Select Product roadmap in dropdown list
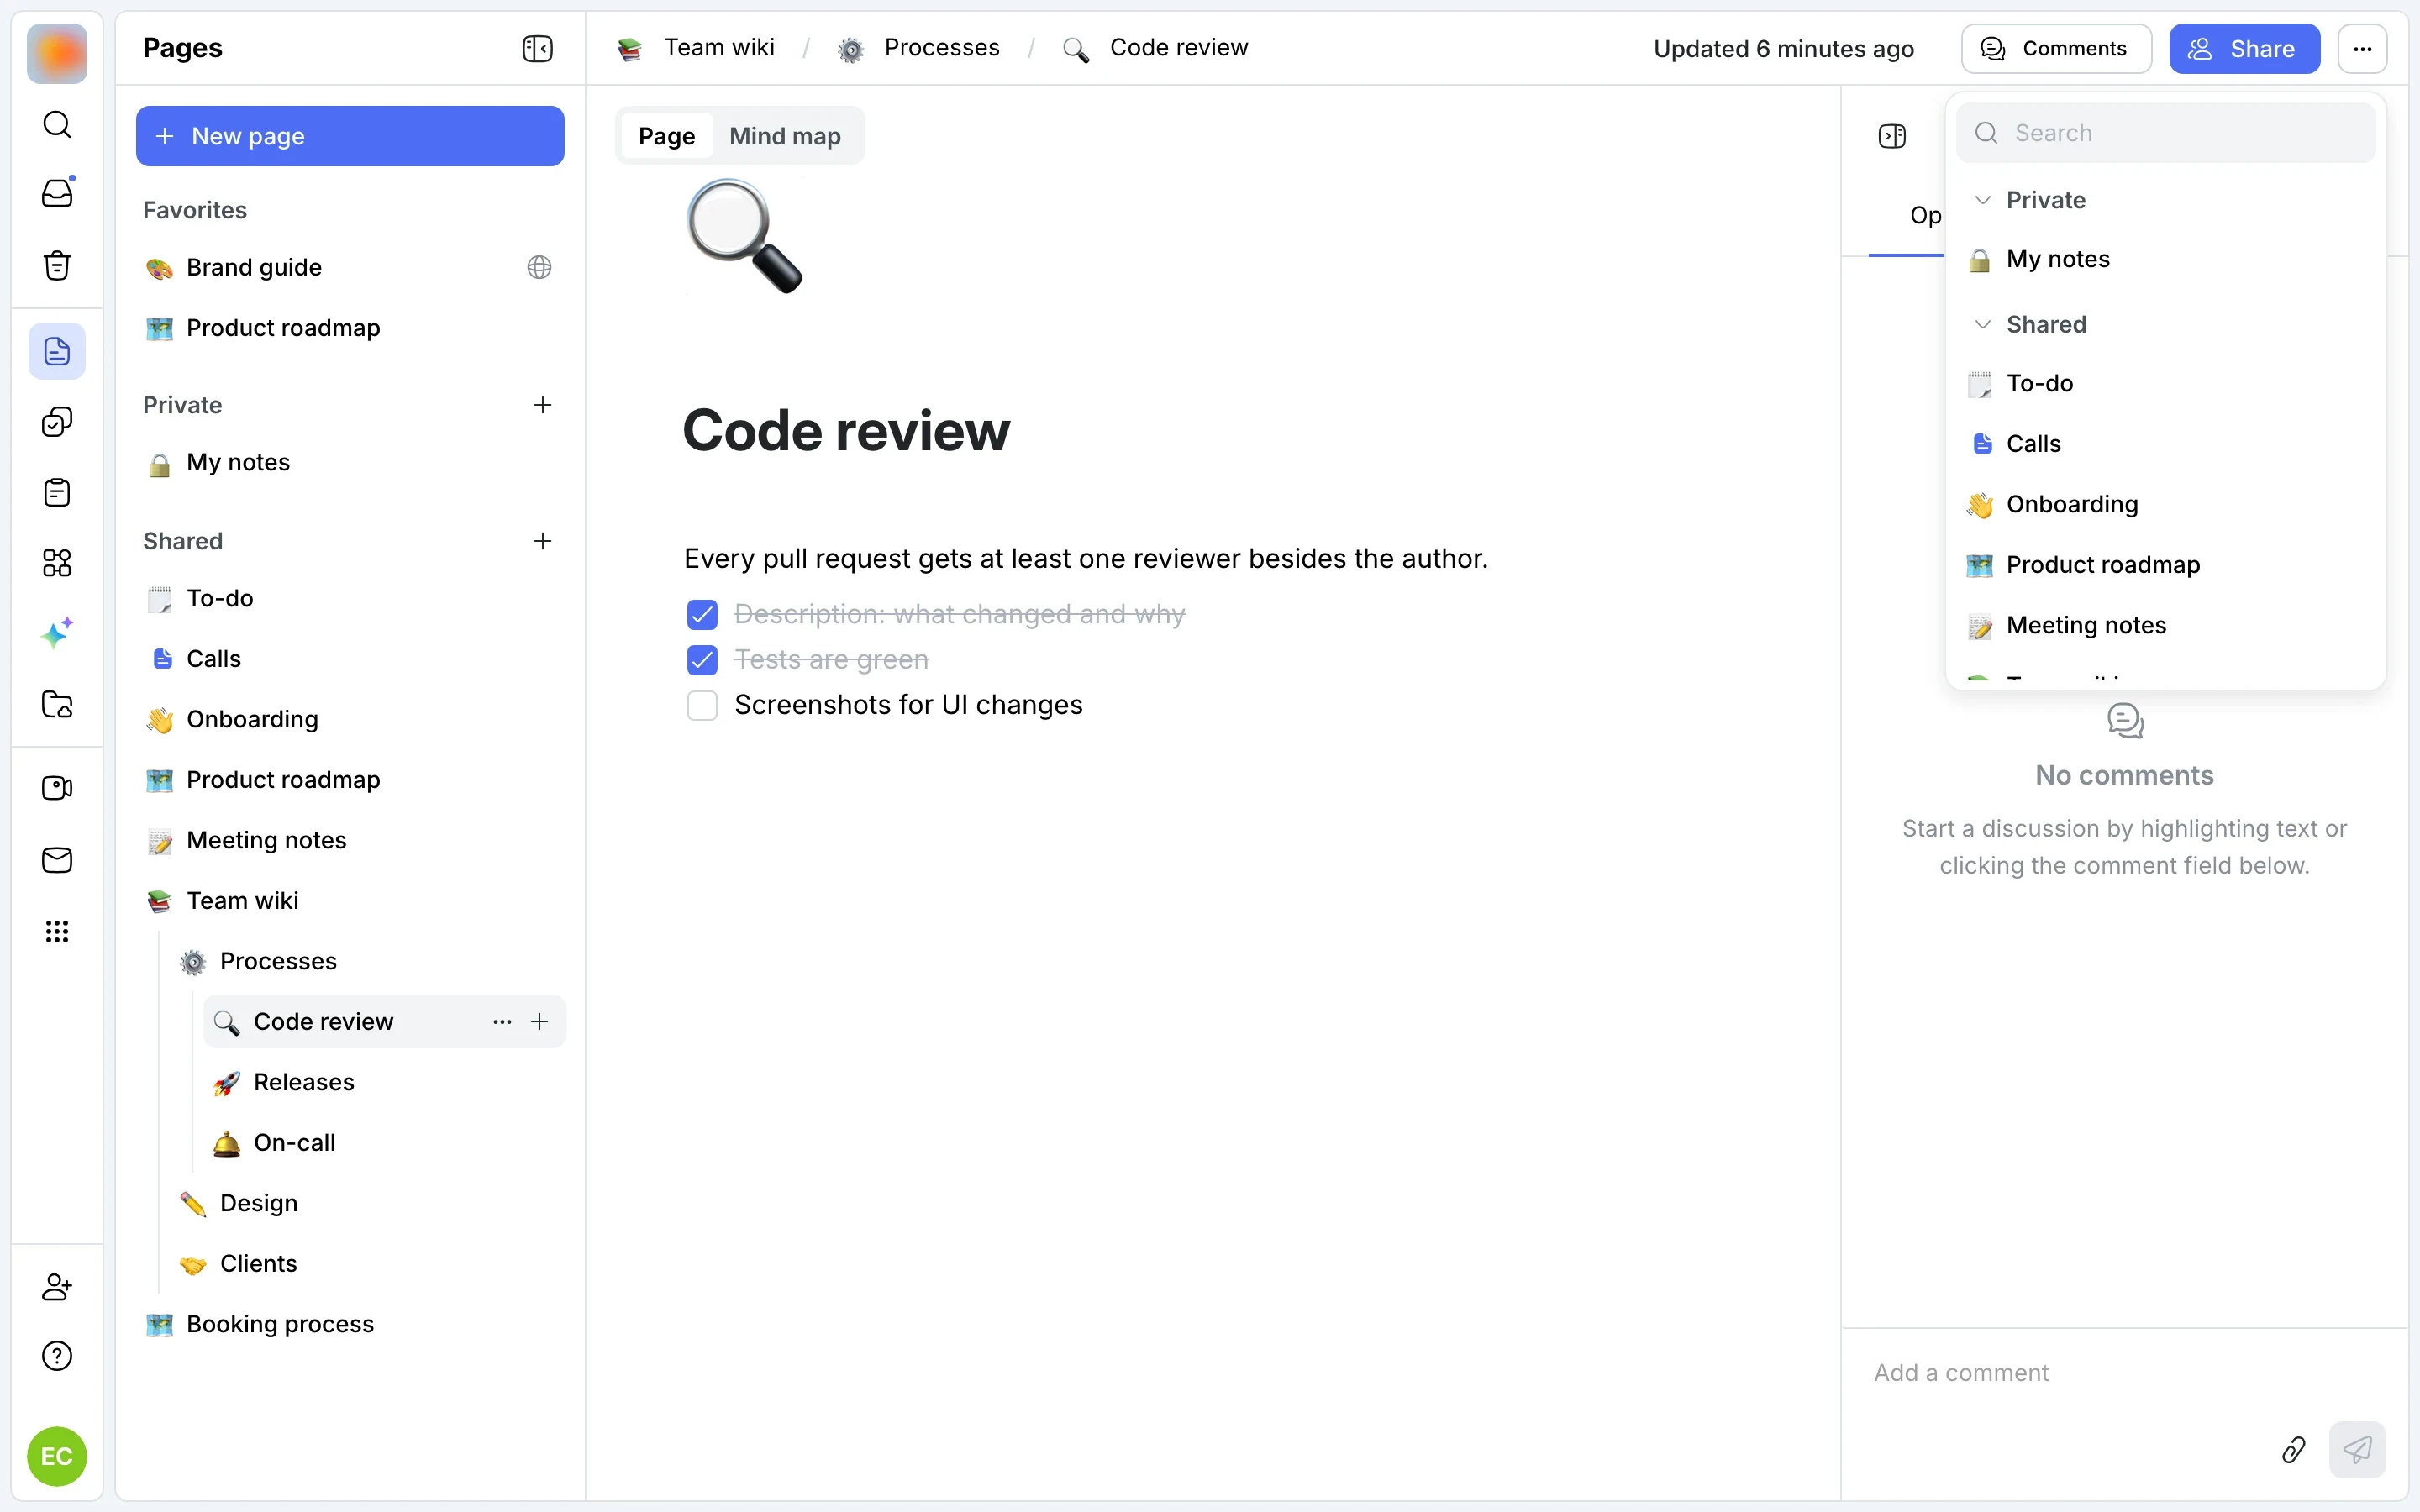The width and height of the screenshot is (2420, 1512). pos(2165,565)
